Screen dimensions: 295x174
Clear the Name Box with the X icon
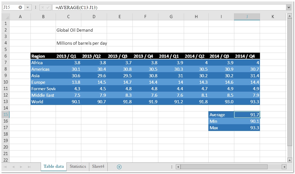(20, 7)
